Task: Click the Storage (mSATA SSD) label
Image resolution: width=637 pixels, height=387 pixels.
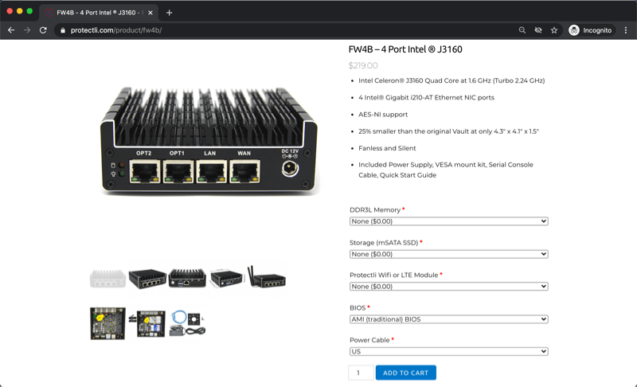Action: pyautogui.click(x=384, y=242)
